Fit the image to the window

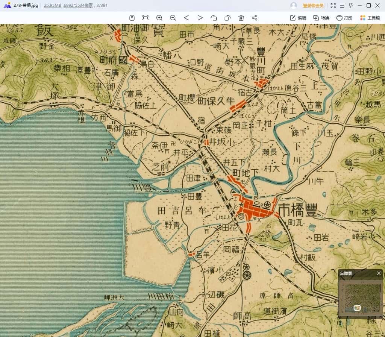click(146, 18)
